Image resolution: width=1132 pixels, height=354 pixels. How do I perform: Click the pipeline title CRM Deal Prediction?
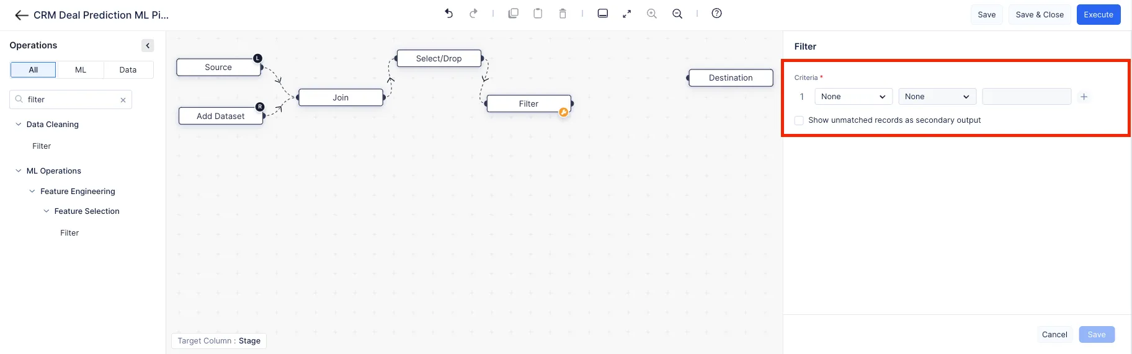(x=101, y=15)
